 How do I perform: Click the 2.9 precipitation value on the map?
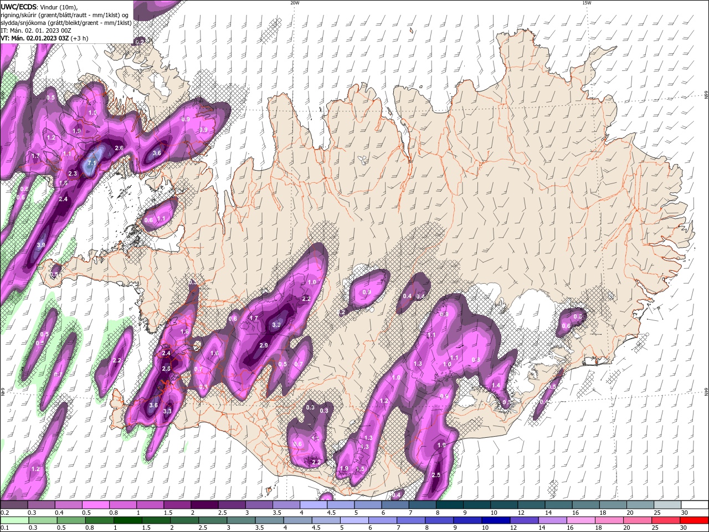[264, 345]
